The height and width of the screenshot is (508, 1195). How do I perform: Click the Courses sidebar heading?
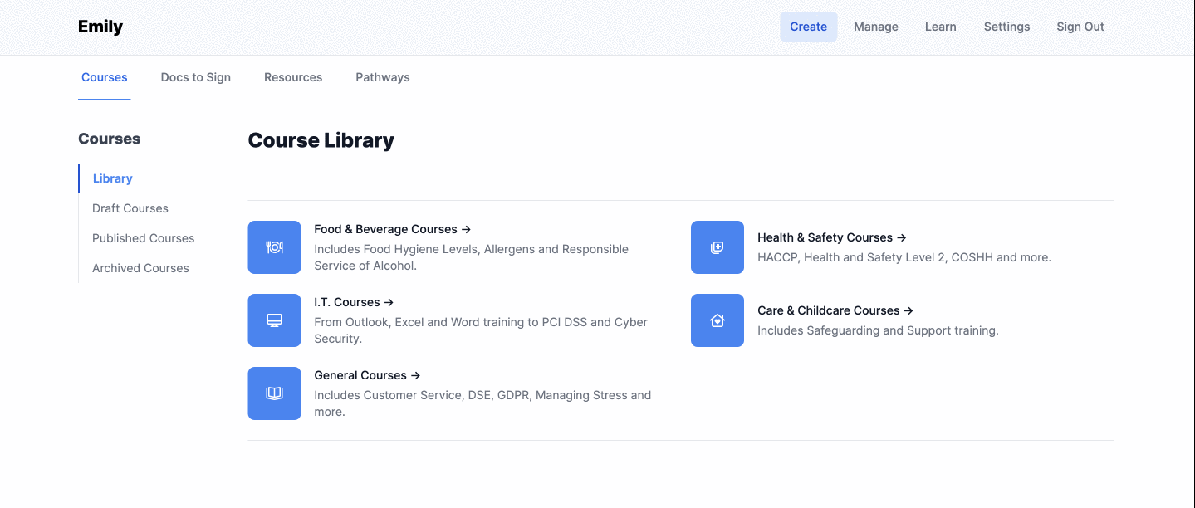(110, 139)
